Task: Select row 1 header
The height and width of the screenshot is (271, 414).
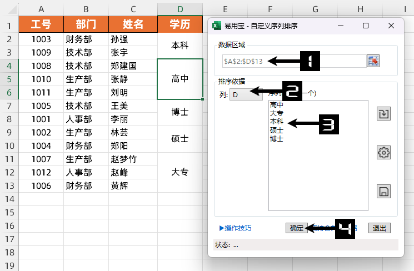Action: pyautogui.click(x=9, y=26)
